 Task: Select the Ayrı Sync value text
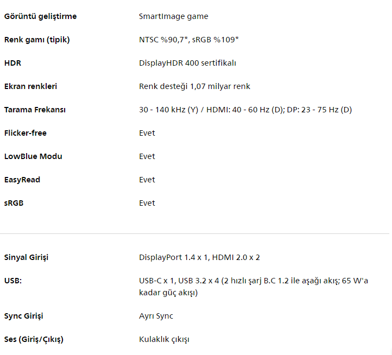[x=156, y=316]
